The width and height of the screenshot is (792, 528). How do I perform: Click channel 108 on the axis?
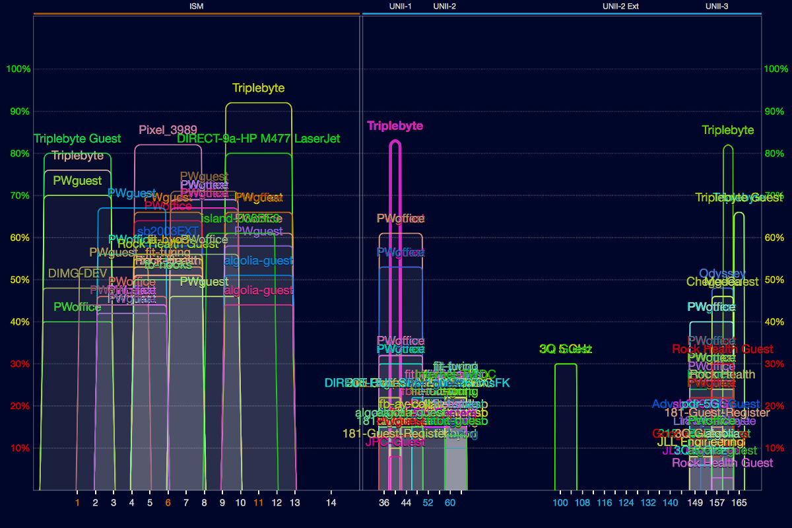[x=582, y=503]
